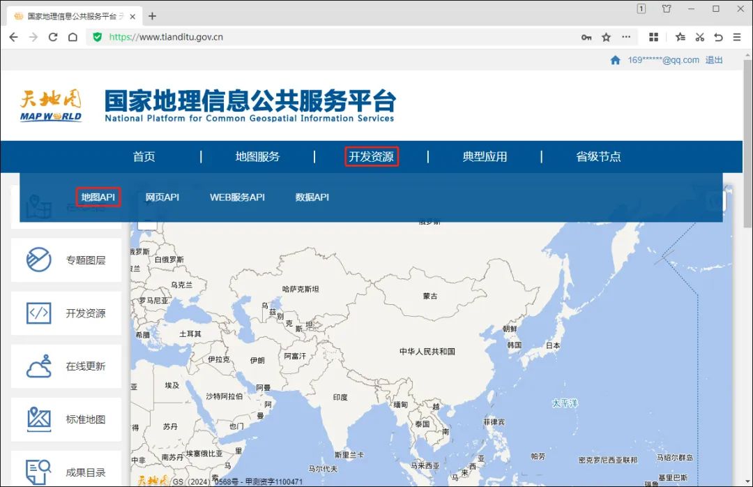Select 数据API in the submenu
Image resolution: width=753 pixels, height=487 pixels.
(x=312, y=197)
